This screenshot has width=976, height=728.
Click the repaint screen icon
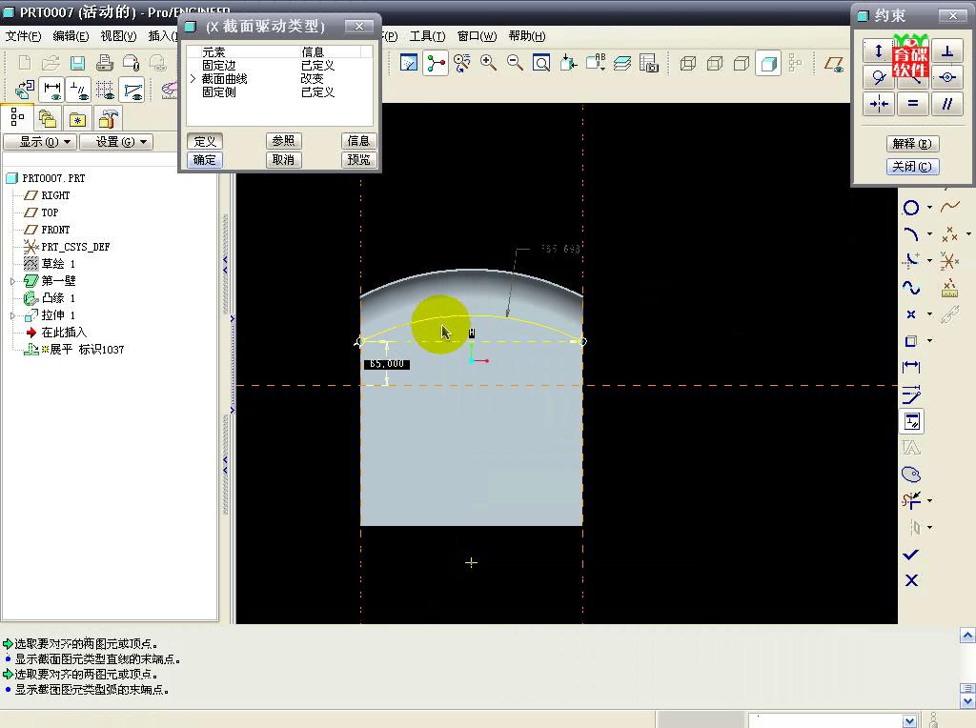[x=408, y=63]
